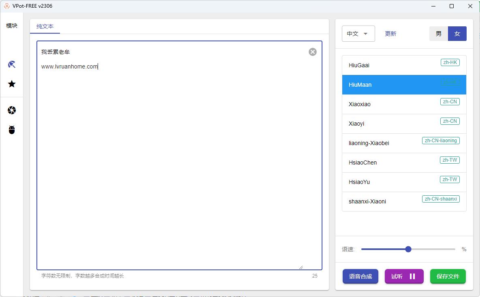Open the Android robot module icon

(12, 130)
